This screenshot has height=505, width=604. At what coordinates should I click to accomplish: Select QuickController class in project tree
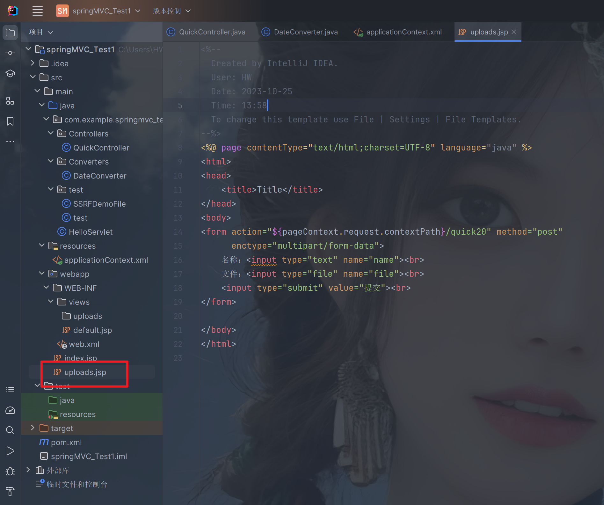96,148
